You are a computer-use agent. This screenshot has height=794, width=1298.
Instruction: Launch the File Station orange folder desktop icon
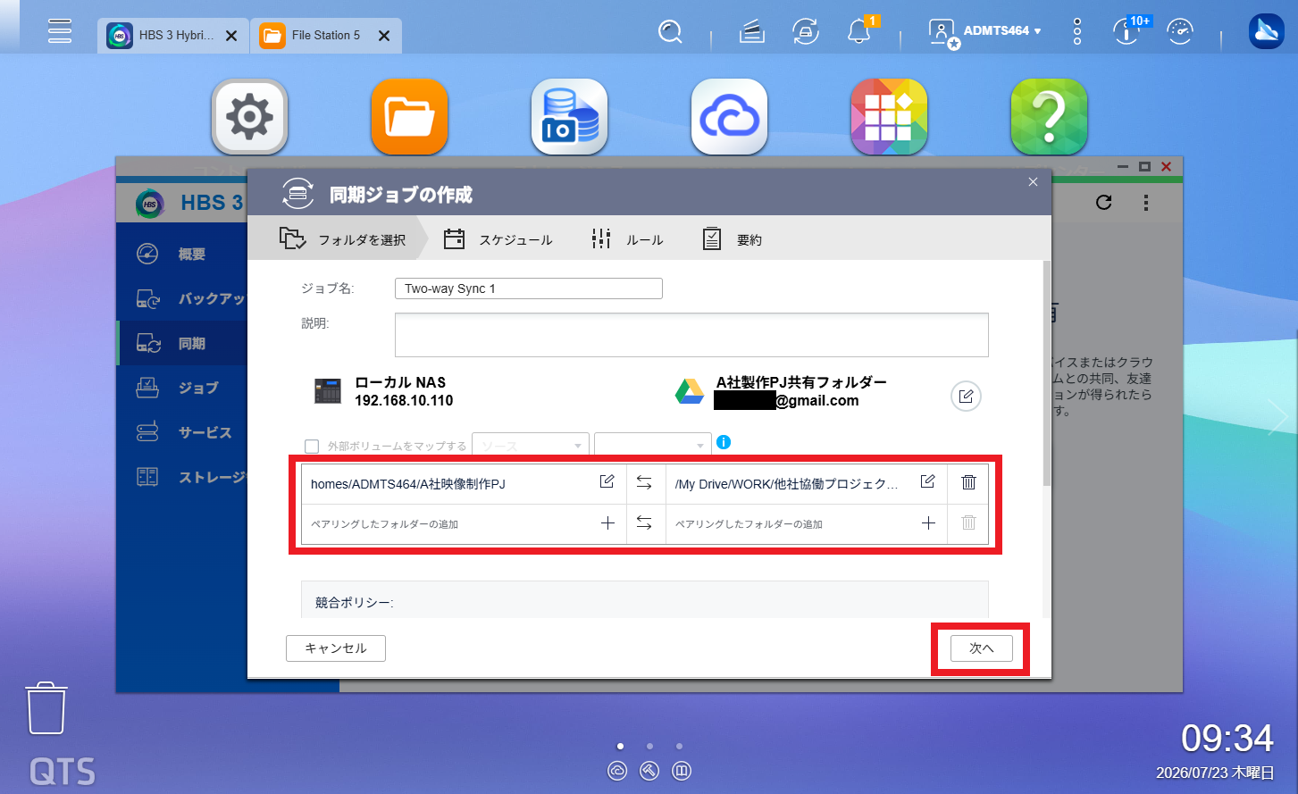pyautogui.click(x=409, y=117)
